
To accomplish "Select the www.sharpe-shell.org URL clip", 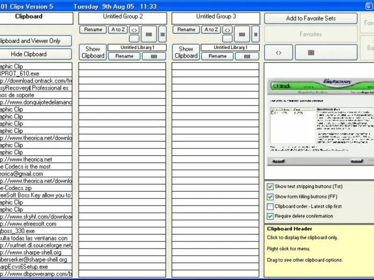I will 36,252.
